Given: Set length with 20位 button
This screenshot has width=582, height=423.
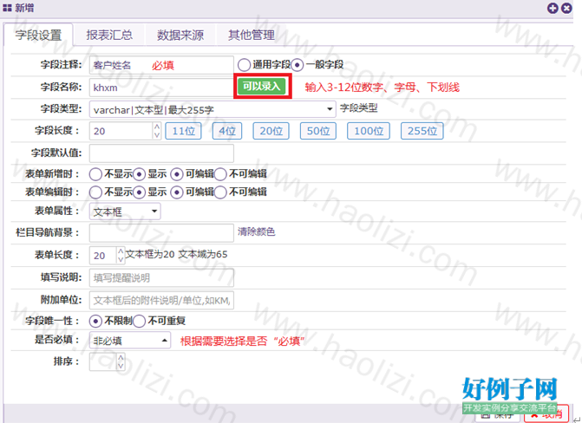Looking at the screenshot, I should (271, 131).
